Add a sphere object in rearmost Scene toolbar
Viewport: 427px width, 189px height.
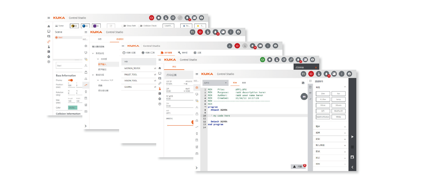click(x=85, y=26)
